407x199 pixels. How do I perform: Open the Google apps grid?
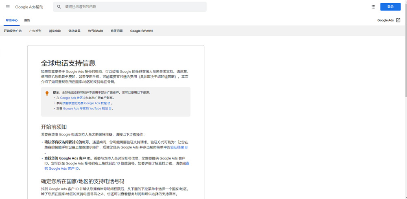373,7
